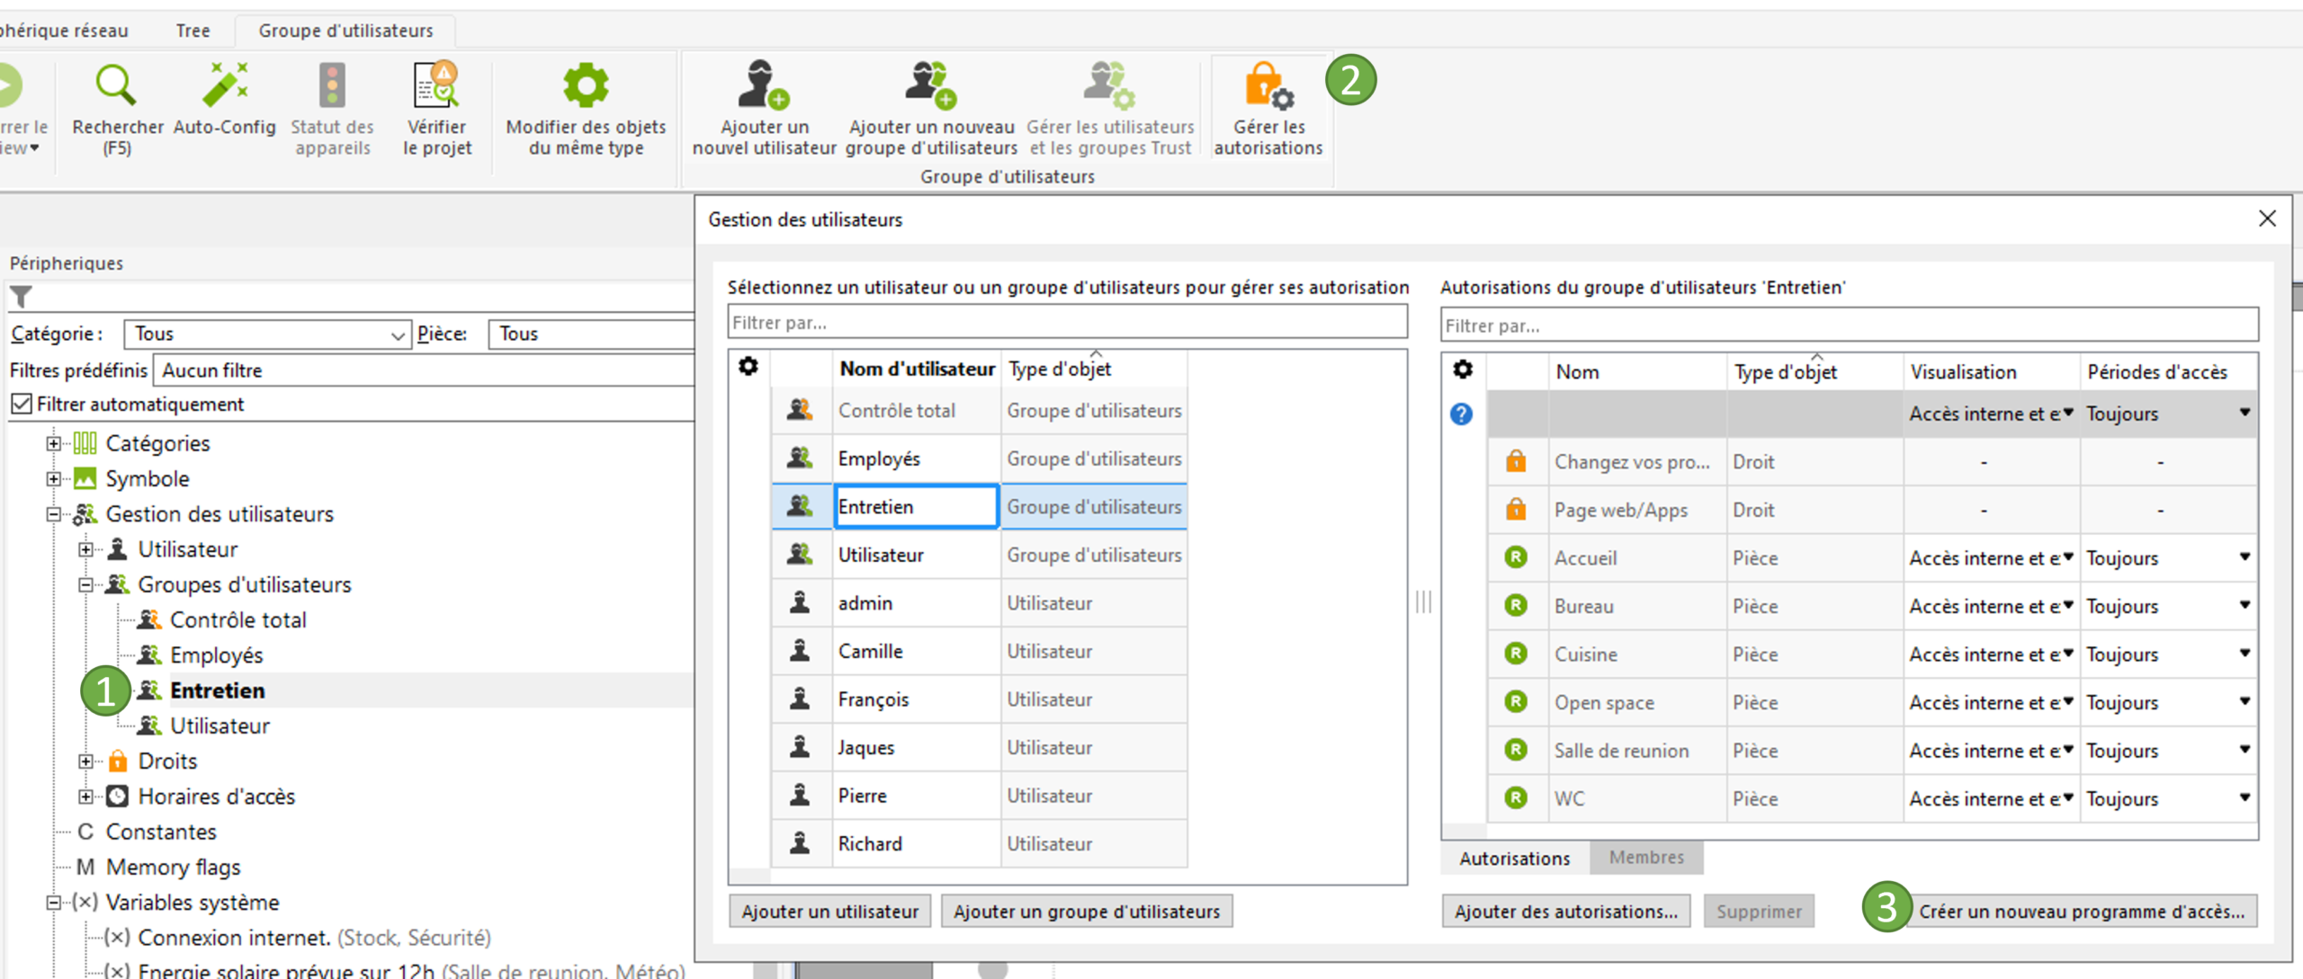
Task: Click gear icon in user list header
Action: click(x=748, y=367)
